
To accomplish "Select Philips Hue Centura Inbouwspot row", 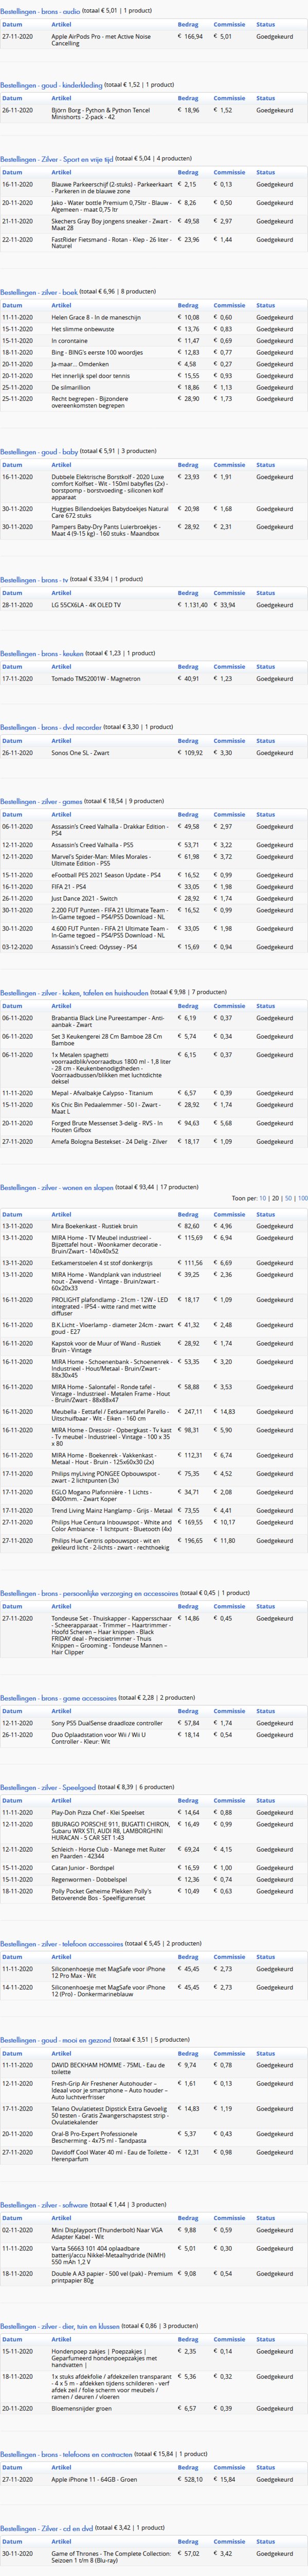I will [x=154, y=1526].
